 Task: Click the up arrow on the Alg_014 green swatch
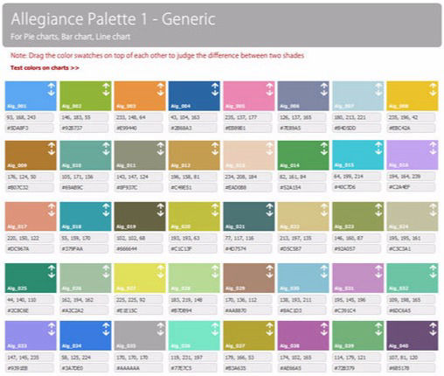coord(324,145)
